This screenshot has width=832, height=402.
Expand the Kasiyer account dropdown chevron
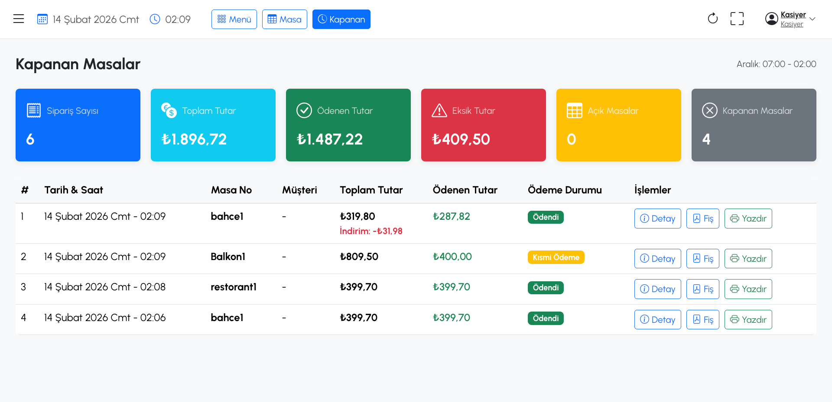coord(812,19)
